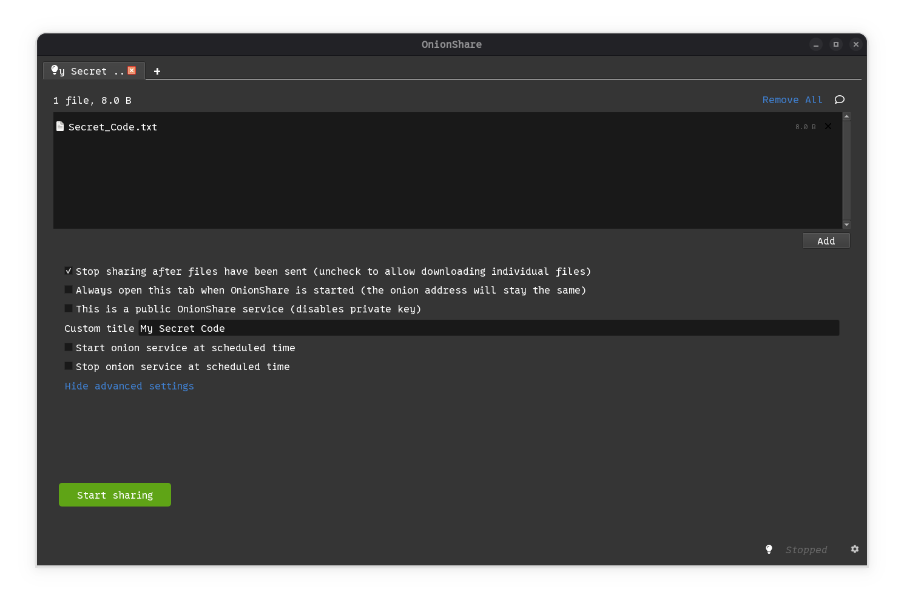The height and width of the screenshot is (606, 904).
Task: Open a new tab with plus icon
Action: (x=157, y=72)
